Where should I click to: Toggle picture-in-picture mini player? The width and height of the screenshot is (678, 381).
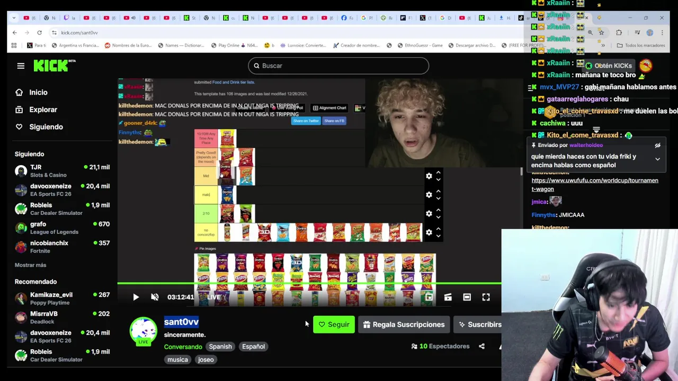point(429,297)
